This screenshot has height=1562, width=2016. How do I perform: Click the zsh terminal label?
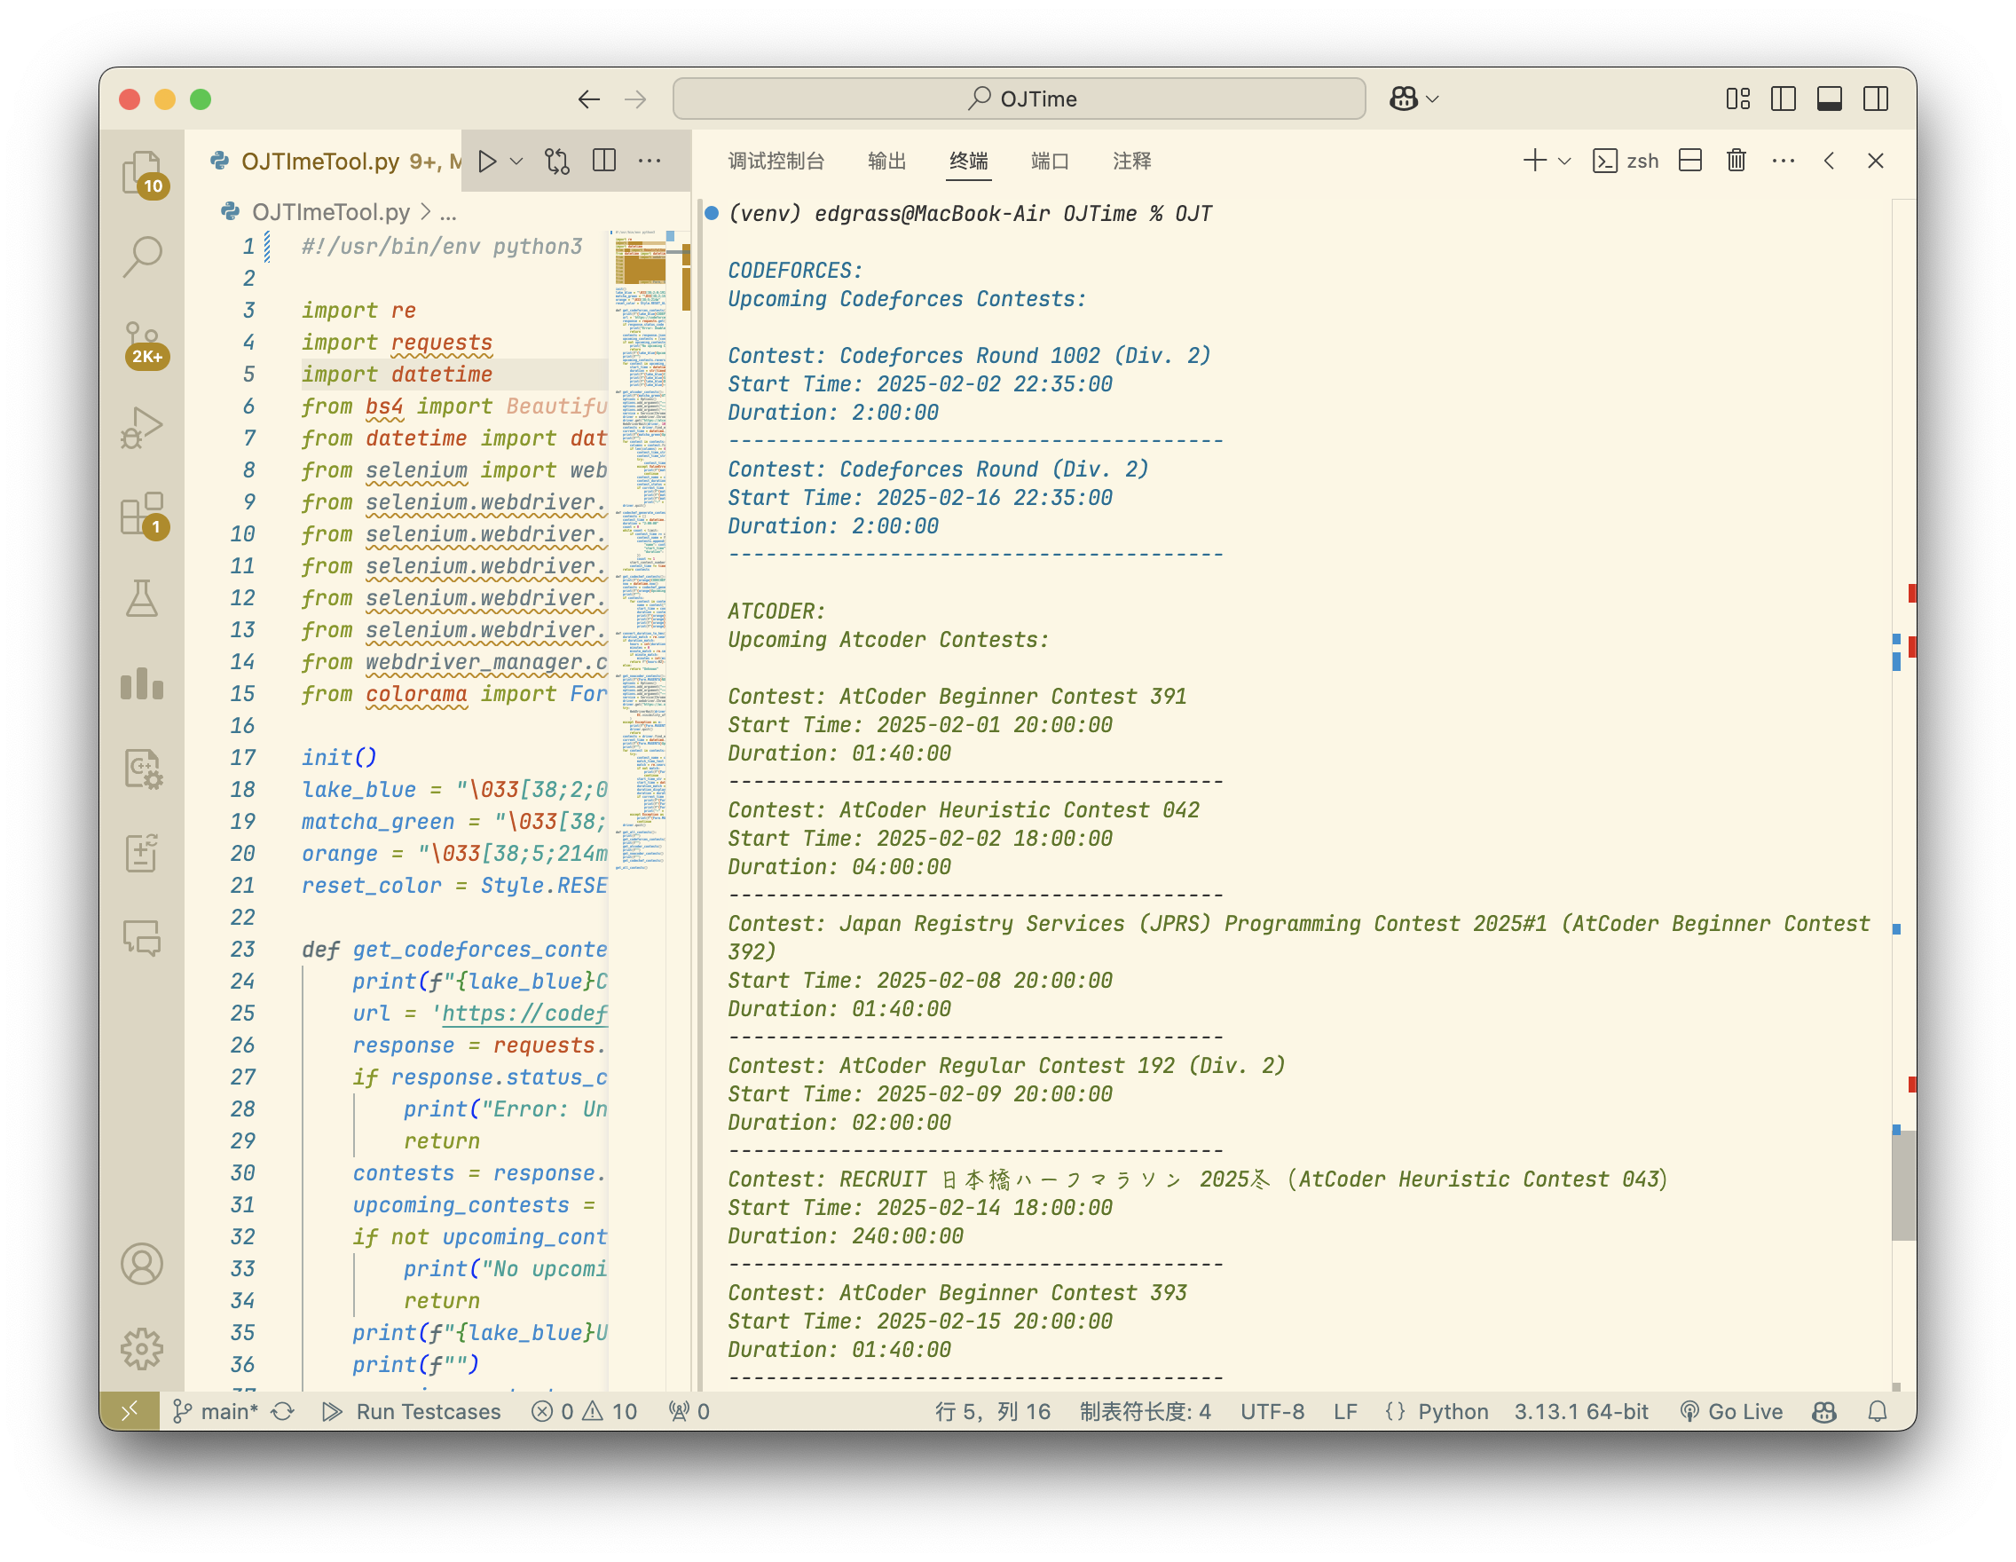coord(1626,162)
